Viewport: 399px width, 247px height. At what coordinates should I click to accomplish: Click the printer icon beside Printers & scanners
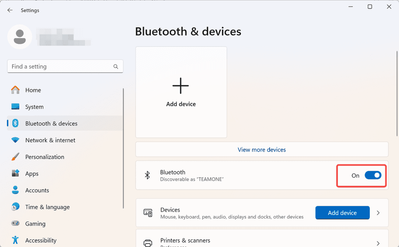click(148, 242)
